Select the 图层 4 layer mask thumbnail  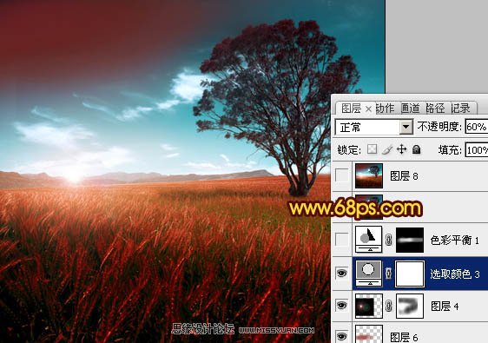click(x=410, y=306)
